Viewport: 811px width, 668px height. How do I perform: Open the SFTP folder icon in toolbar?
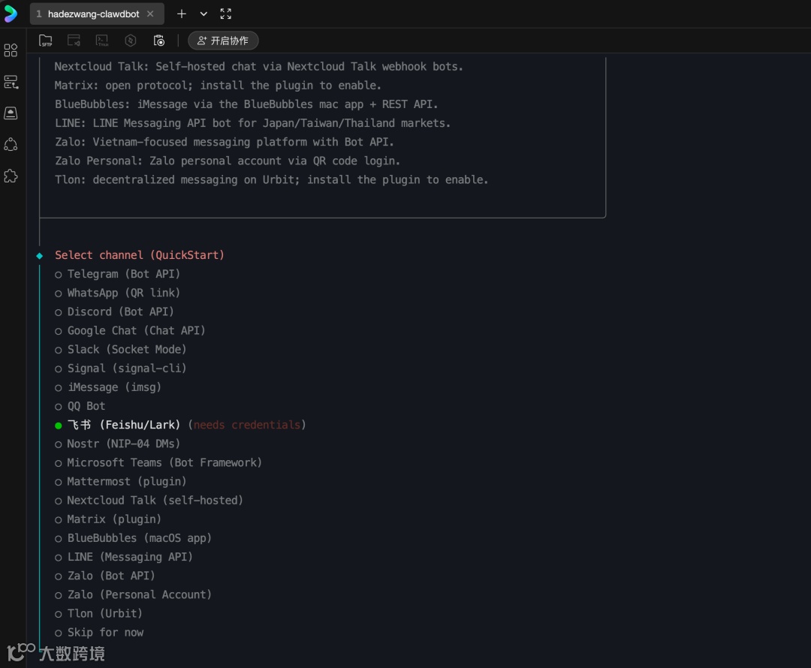click(46, 41)
